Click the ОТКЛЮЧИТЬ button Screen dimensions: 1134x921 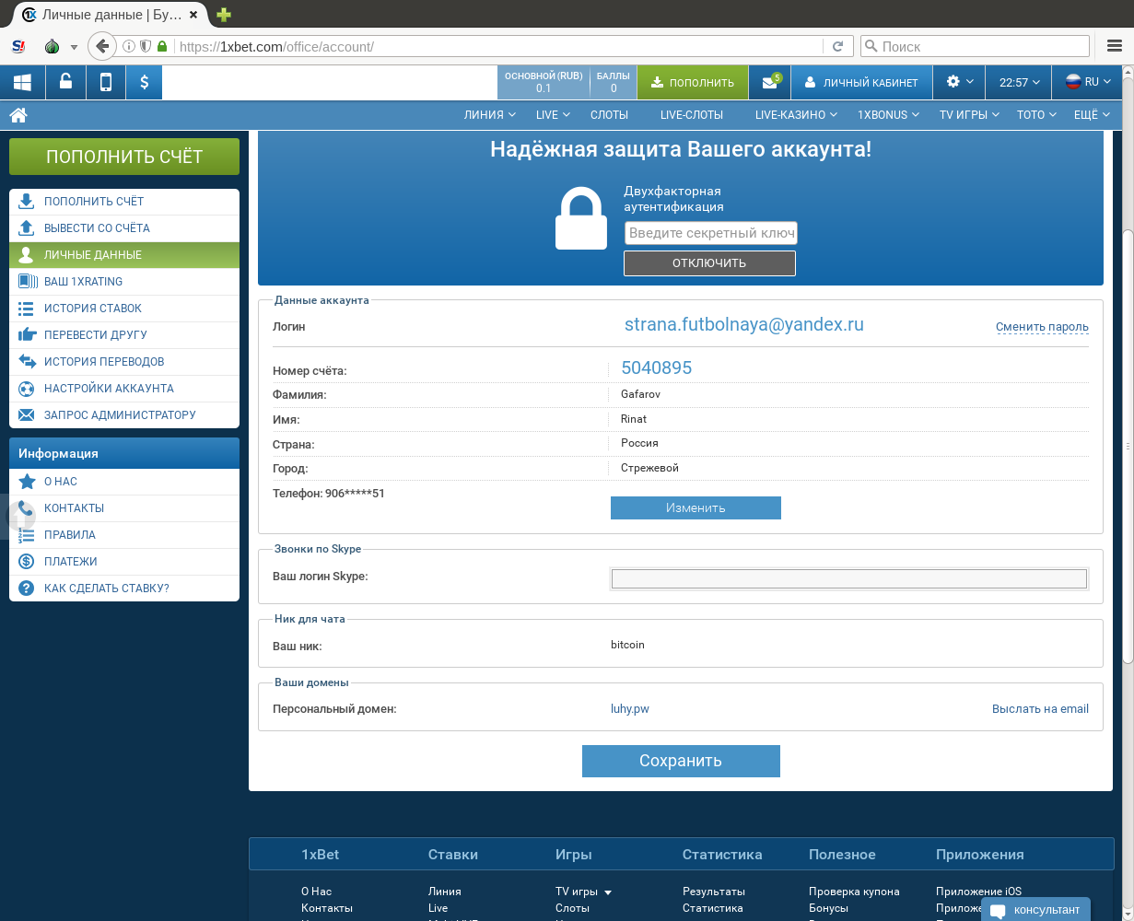709,262
